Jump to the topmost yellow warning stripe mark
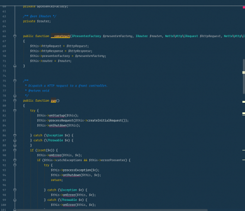Image resolution: width=245 pixels, height=211 pixels. pos(243,72)
